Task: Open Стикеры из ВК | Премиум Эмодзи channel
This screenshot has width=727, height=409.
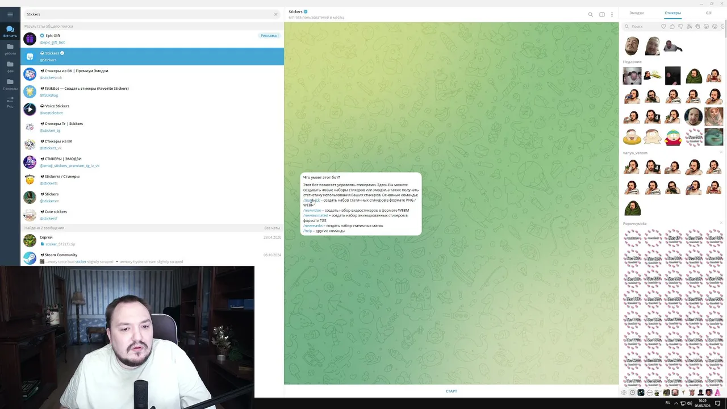Action: [152, 74]
